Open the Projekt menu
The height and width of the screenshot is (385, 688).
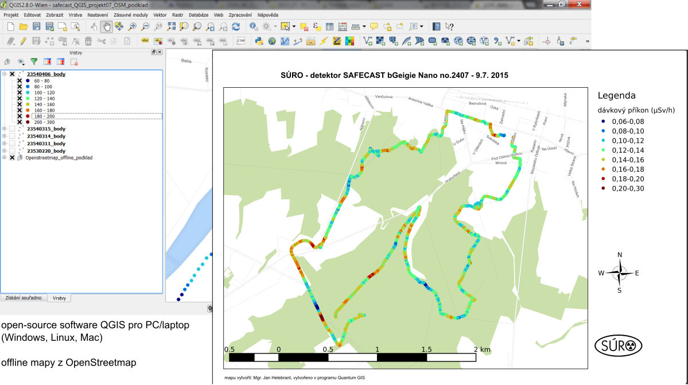tap(11, 15)
